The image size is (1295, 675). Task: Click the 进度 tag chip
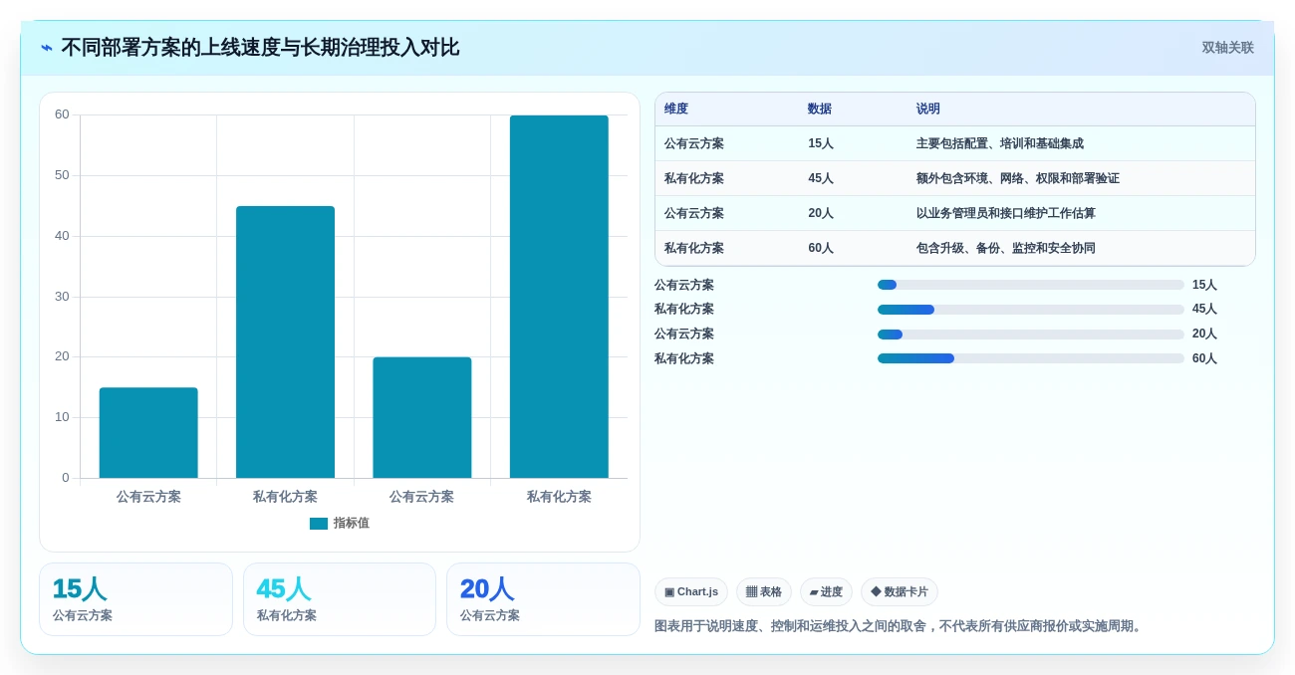826,592
